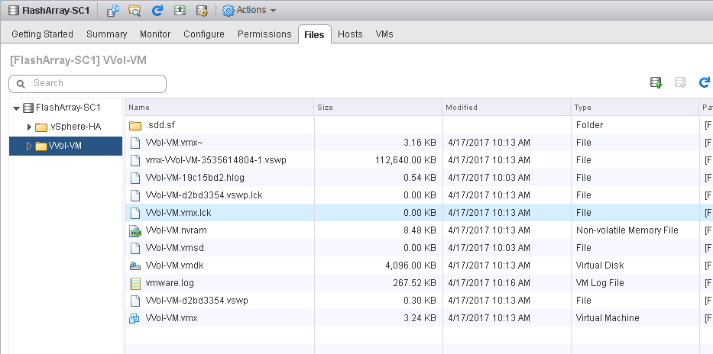
Task: Click icon of VVol-VM-d2bd3354.vswp.lck
Action: (x=135, y=195)
